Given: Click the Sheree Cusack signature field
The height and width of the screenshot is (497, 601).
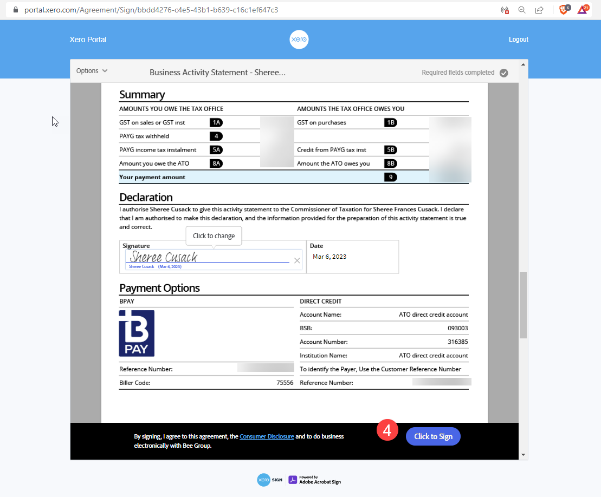Looking at the screenshot, I should [206, 258].
